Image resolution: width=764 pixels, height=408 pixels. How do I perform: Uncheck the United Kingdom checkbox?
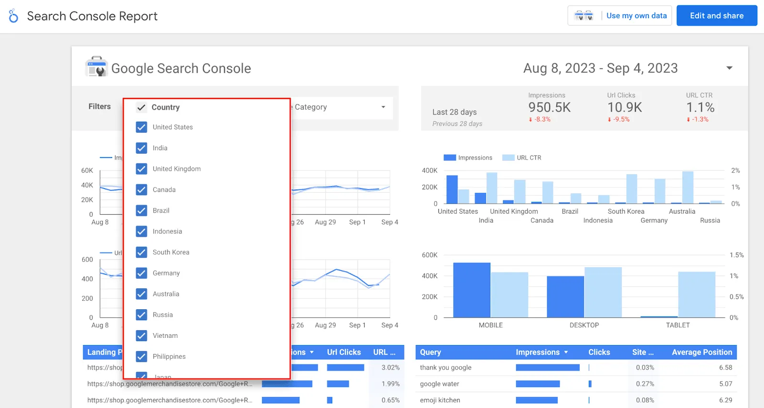[x=141, y=169]
